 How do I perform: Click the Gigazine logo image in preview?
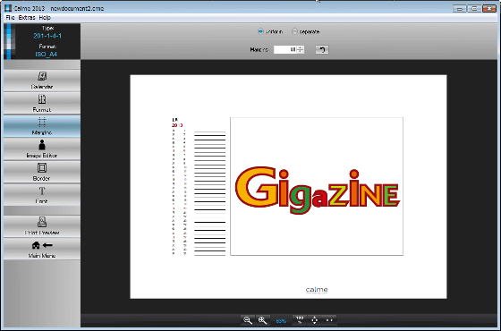(x=317, y=190)
